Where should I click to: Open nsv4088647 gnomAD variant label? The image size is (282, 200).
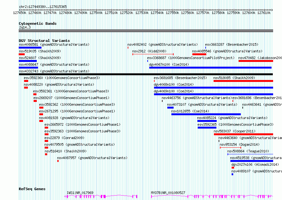coord(54,64)
